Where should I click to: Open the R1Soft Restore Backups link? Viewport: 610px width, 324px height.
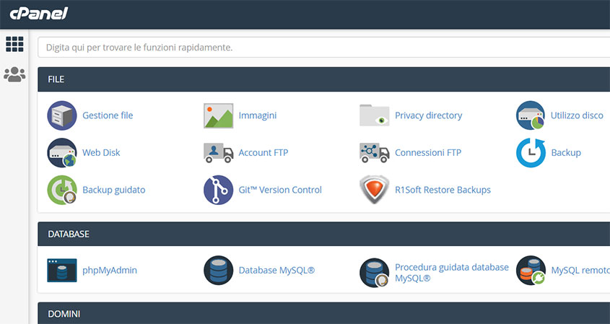click(x=443, y=191)
